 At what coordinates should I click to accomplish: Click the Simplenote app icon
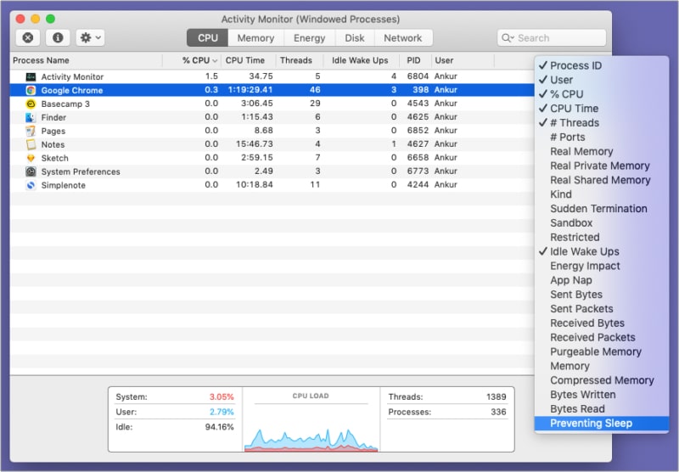(31, 185)
